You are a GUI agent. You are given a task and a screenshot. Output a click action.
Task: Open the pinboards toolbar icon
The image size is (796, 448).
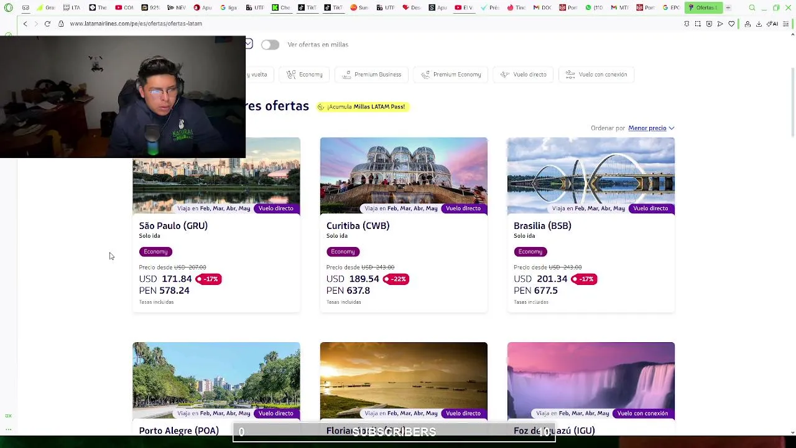pos(687,24)
